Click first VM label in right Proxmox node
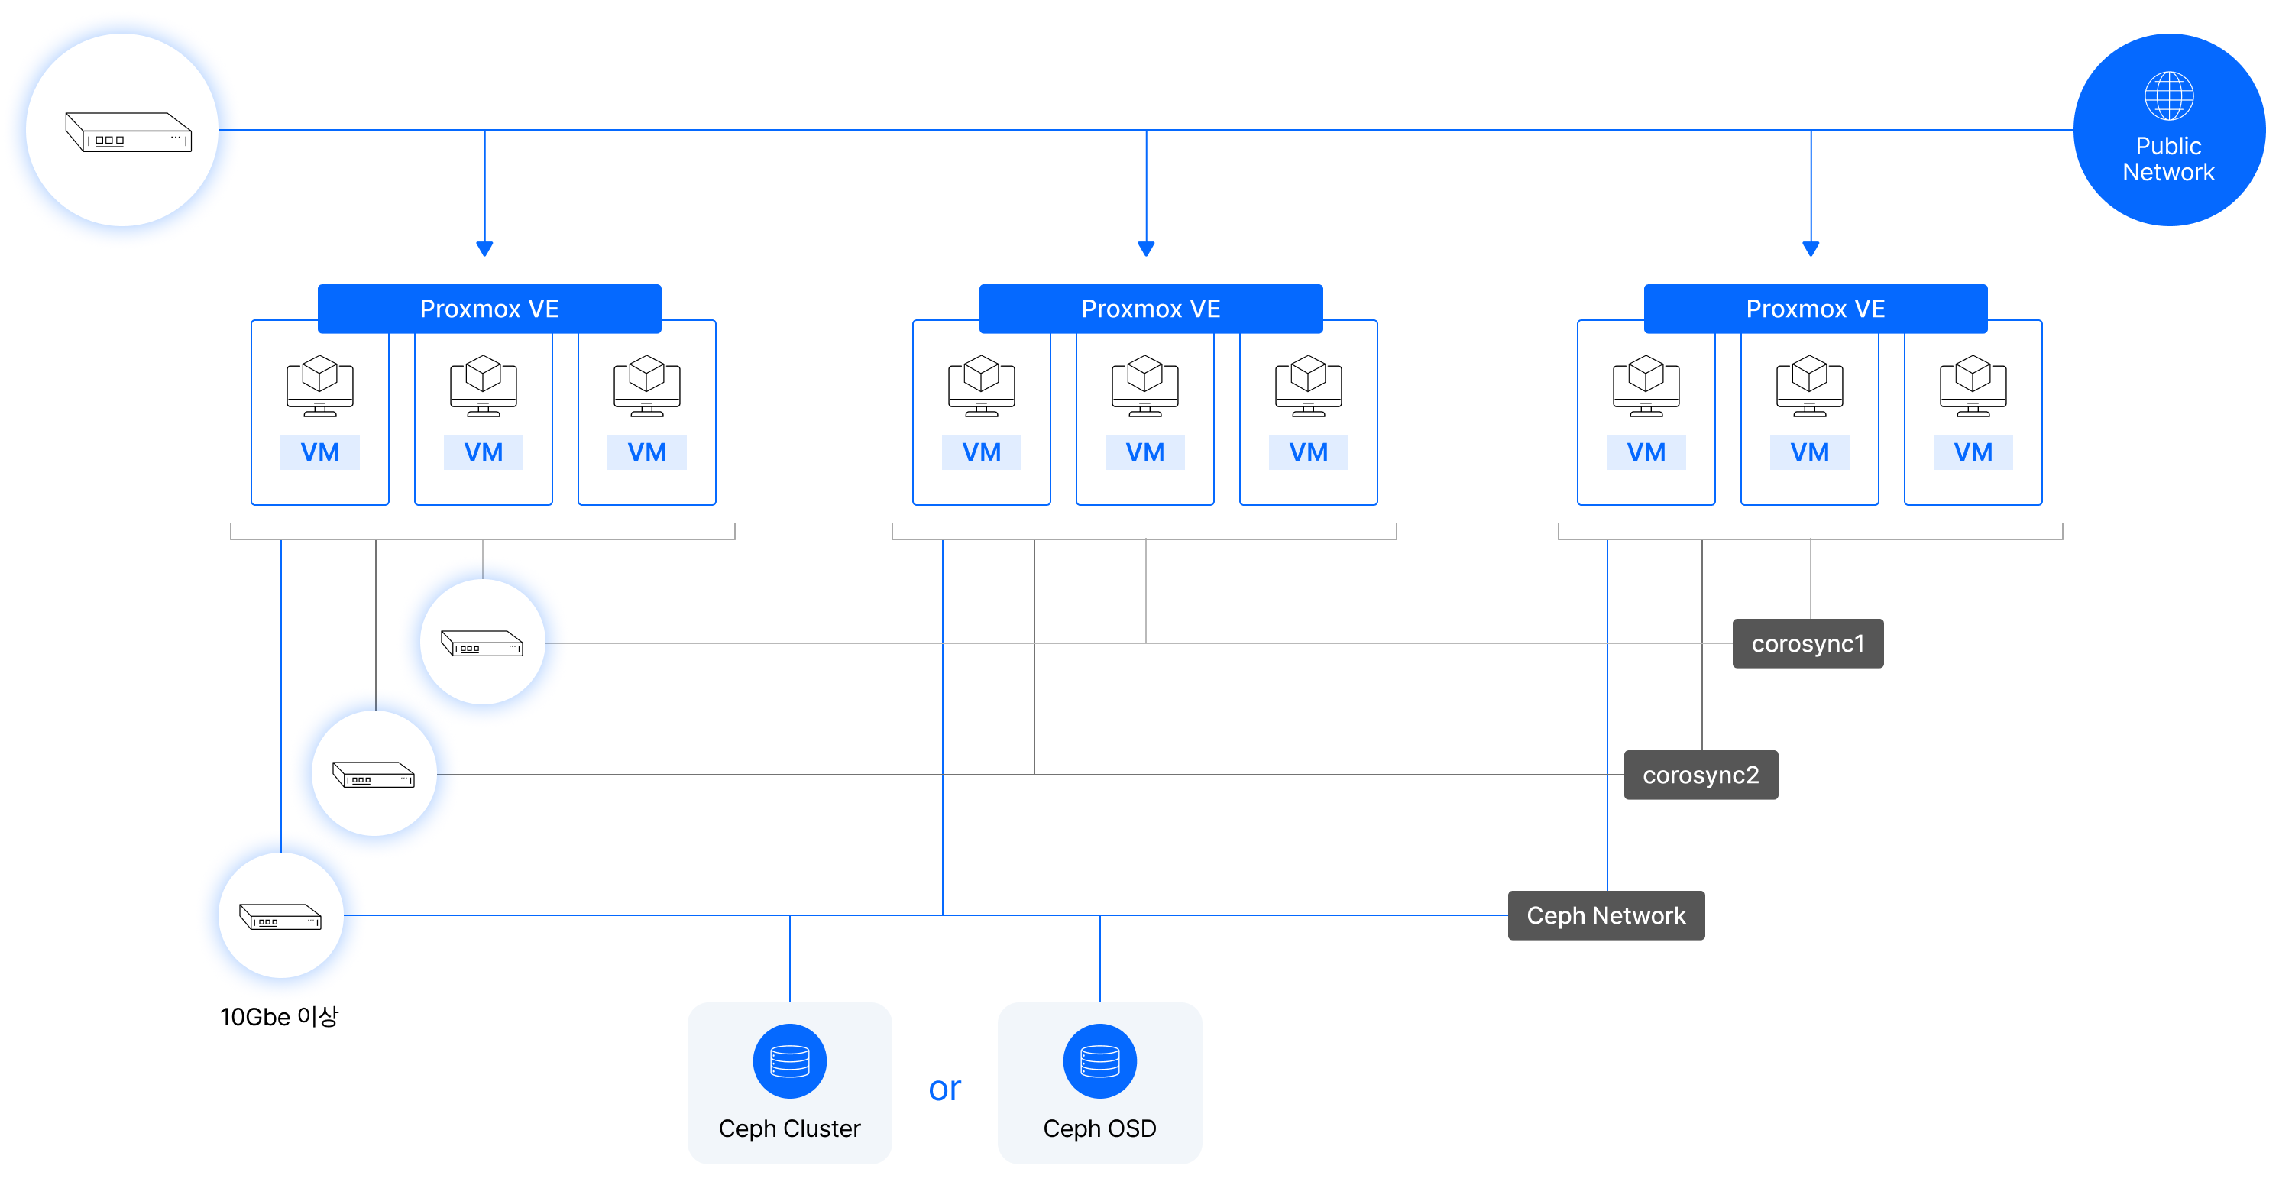Viewport: 2292px width, 1198px height. [x=1646, y=452]
